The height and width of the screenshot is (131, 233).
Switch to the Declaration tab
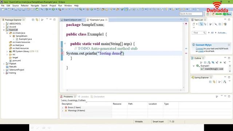pyautogui.click(x=98, y=96)
